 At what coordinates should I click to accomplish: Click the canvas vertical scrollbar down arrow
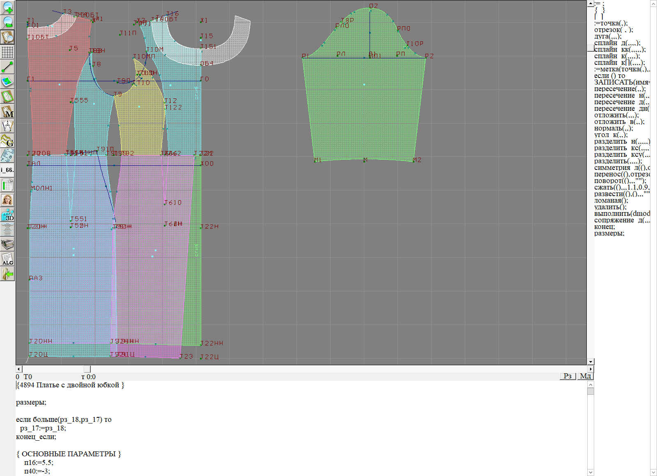590,362
